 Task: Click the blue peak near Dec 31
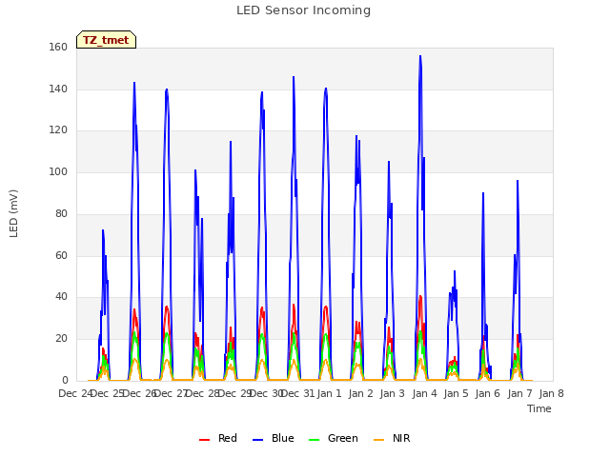294,77
